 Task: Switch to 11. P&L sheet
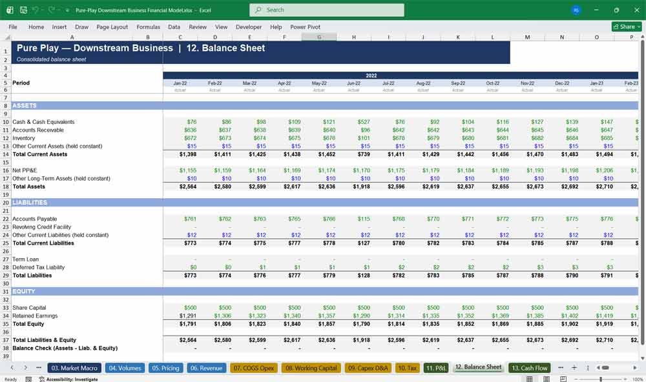pos(436,368)
